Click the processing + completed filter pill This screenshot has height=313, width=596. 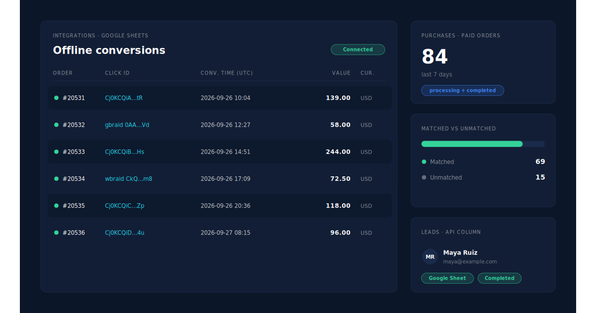click(x=462, y=90)
